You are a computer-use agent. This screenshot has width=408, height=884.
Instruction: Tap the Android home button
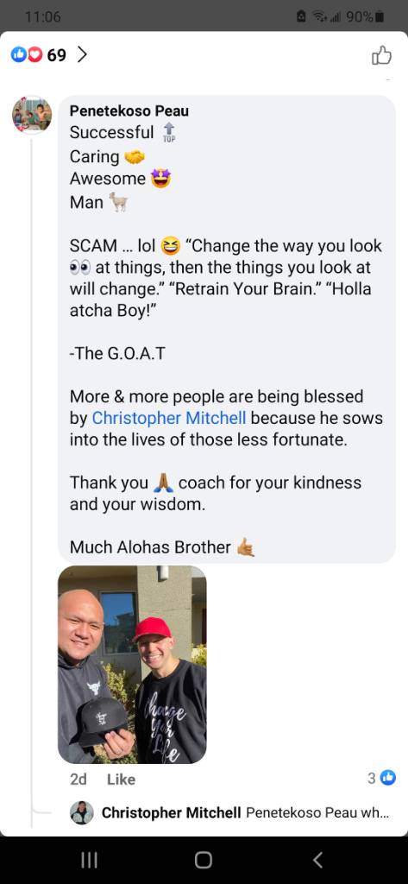click(204, 860)
